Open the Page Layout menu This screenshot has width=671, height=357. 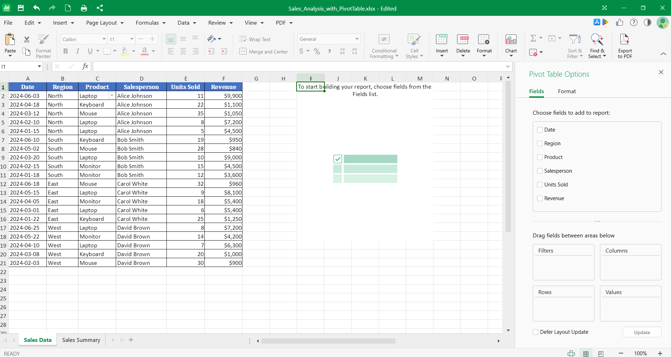click(105, 23)
